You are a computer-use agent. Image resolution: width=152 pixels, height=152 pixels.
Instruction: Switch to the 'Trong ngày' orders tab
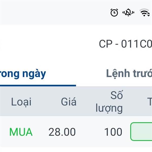tap(23, 74)
